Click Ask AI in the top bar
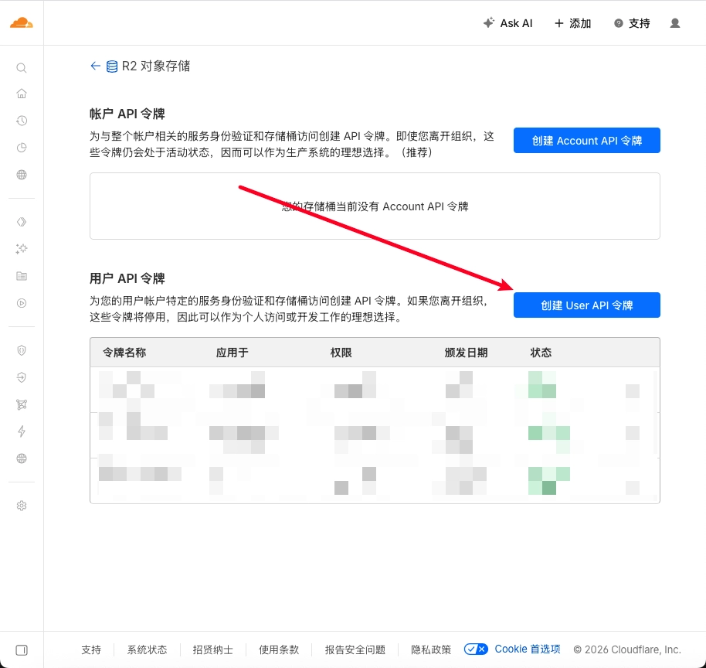706x668 pixels. coord(507,23)
